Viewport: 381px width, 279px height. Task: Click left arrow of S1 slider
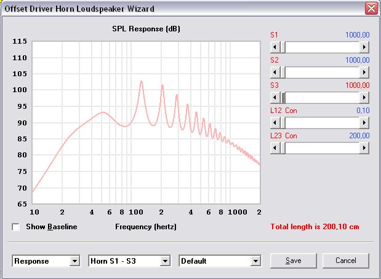pos(275,47)
